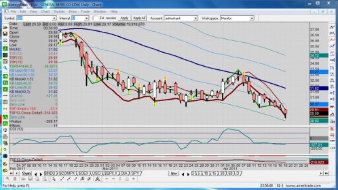
Task: Expand the Interval dropdown
Action: 87,19
